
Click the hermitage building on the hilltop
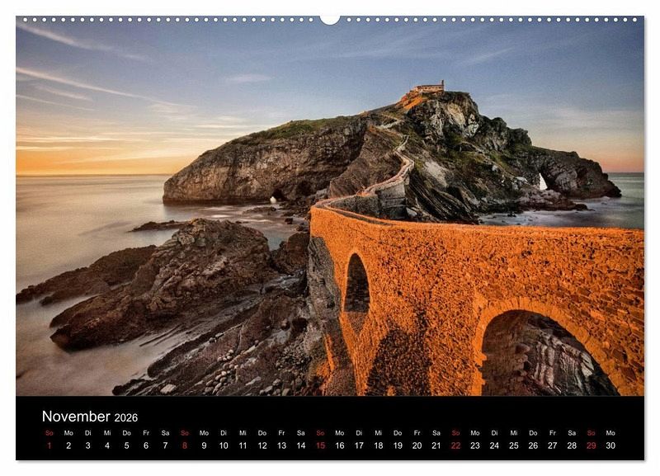(427, 87)
